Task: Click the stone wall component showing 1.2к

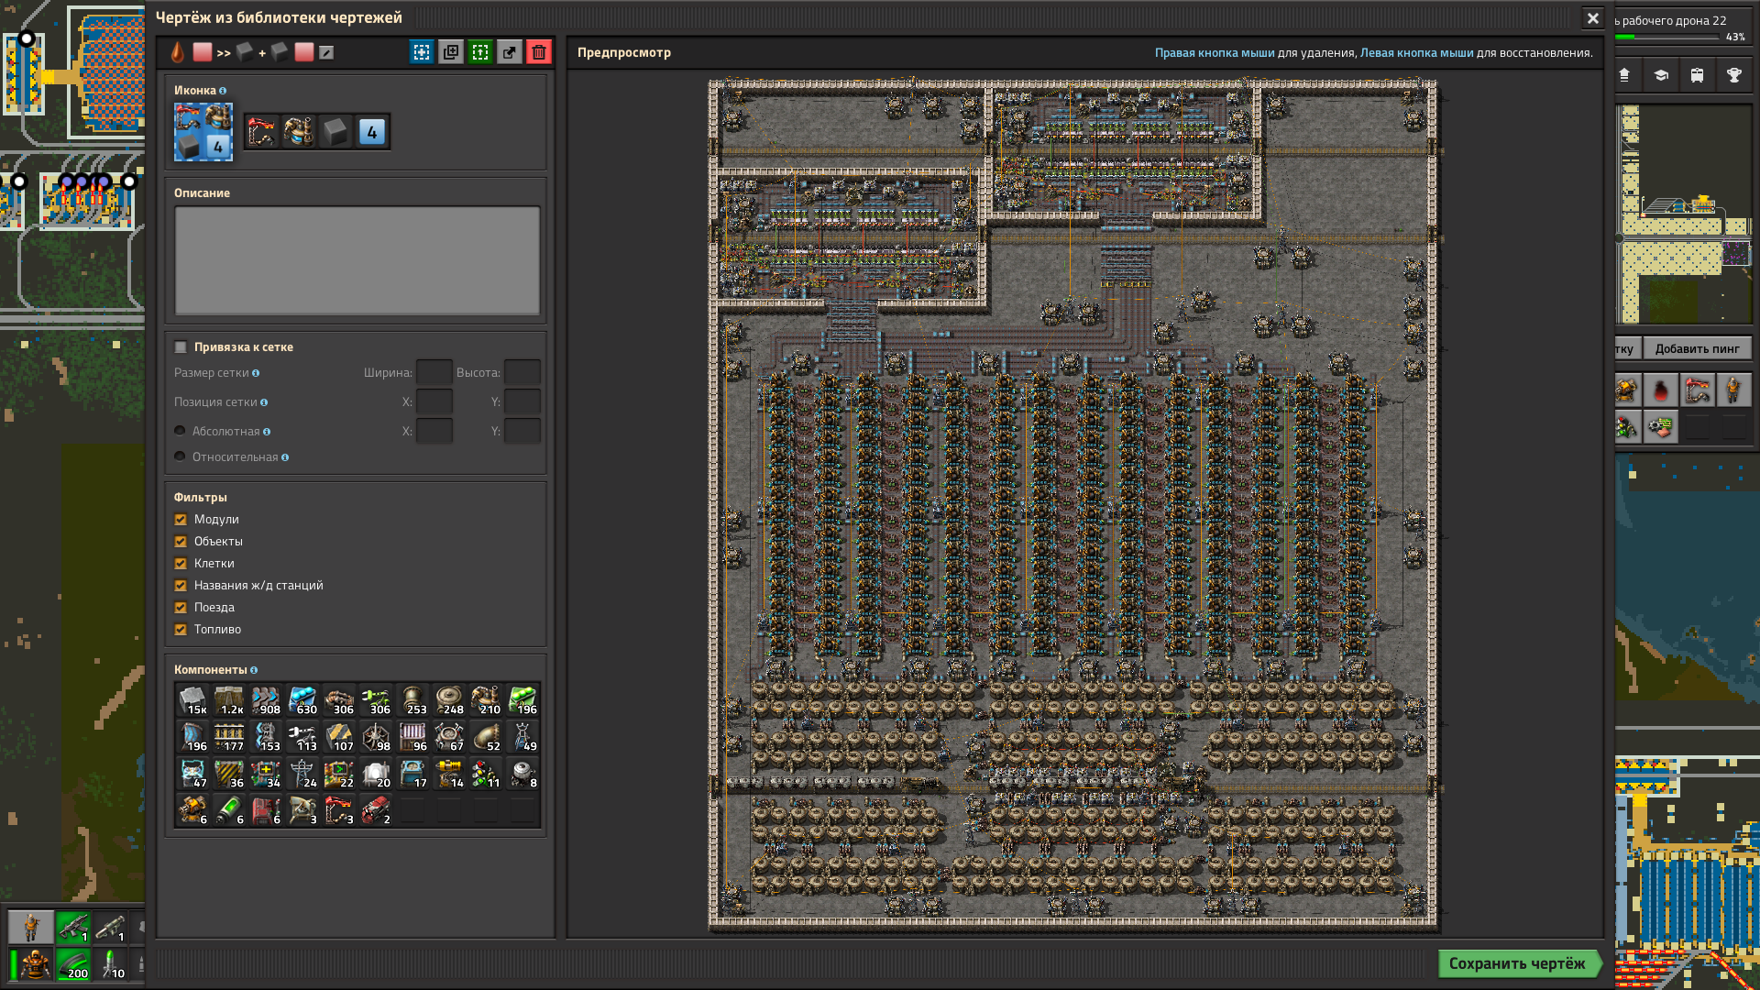Action: coord(229,700)
